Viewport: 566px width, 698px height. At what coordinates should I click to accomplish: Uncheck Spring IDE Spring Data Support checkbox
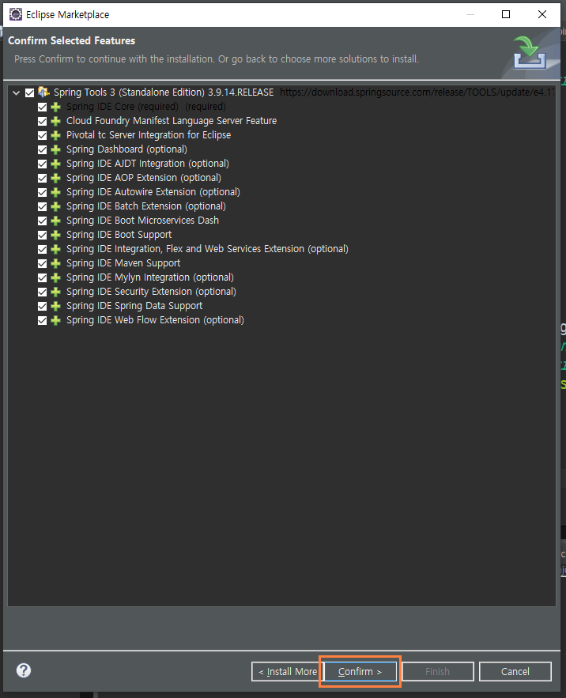[43, 306]
